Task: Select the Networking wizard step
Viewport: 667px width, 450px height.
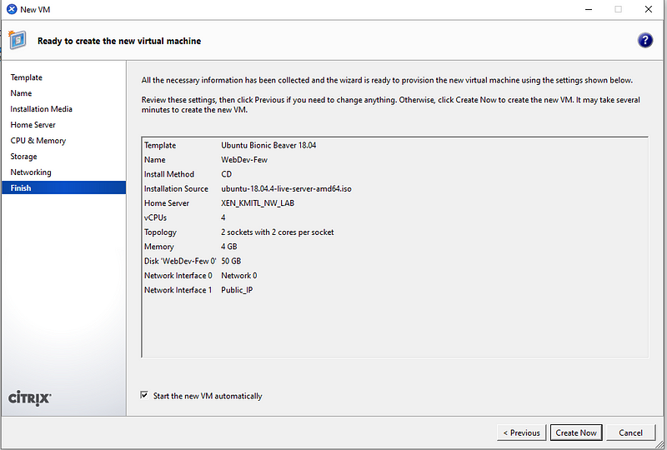Action: click(31, 172)
